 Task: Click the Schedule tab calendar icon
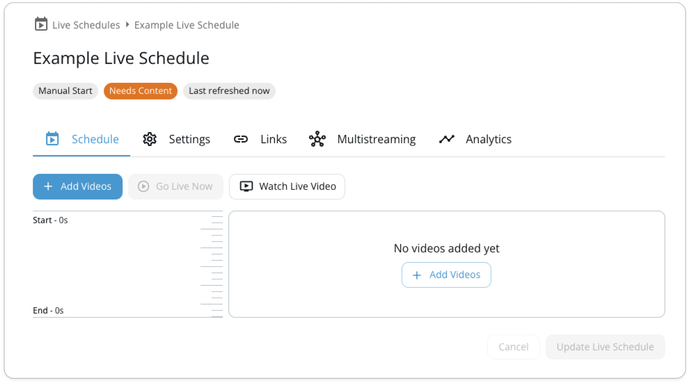pos(52,139)
